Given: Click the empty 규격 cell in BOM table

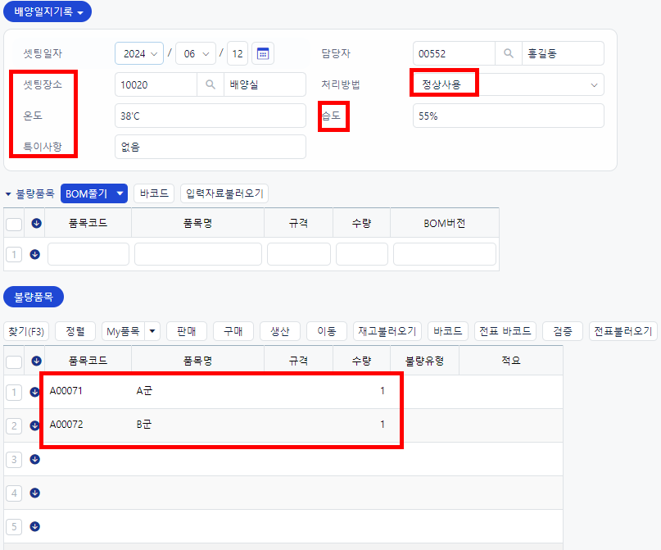Looking at the screenshot, I should tap(299, 254).
